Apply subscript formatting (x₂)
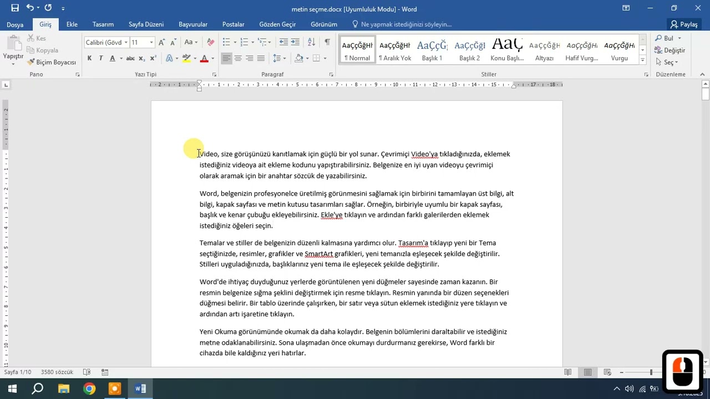 pos(142,58)
